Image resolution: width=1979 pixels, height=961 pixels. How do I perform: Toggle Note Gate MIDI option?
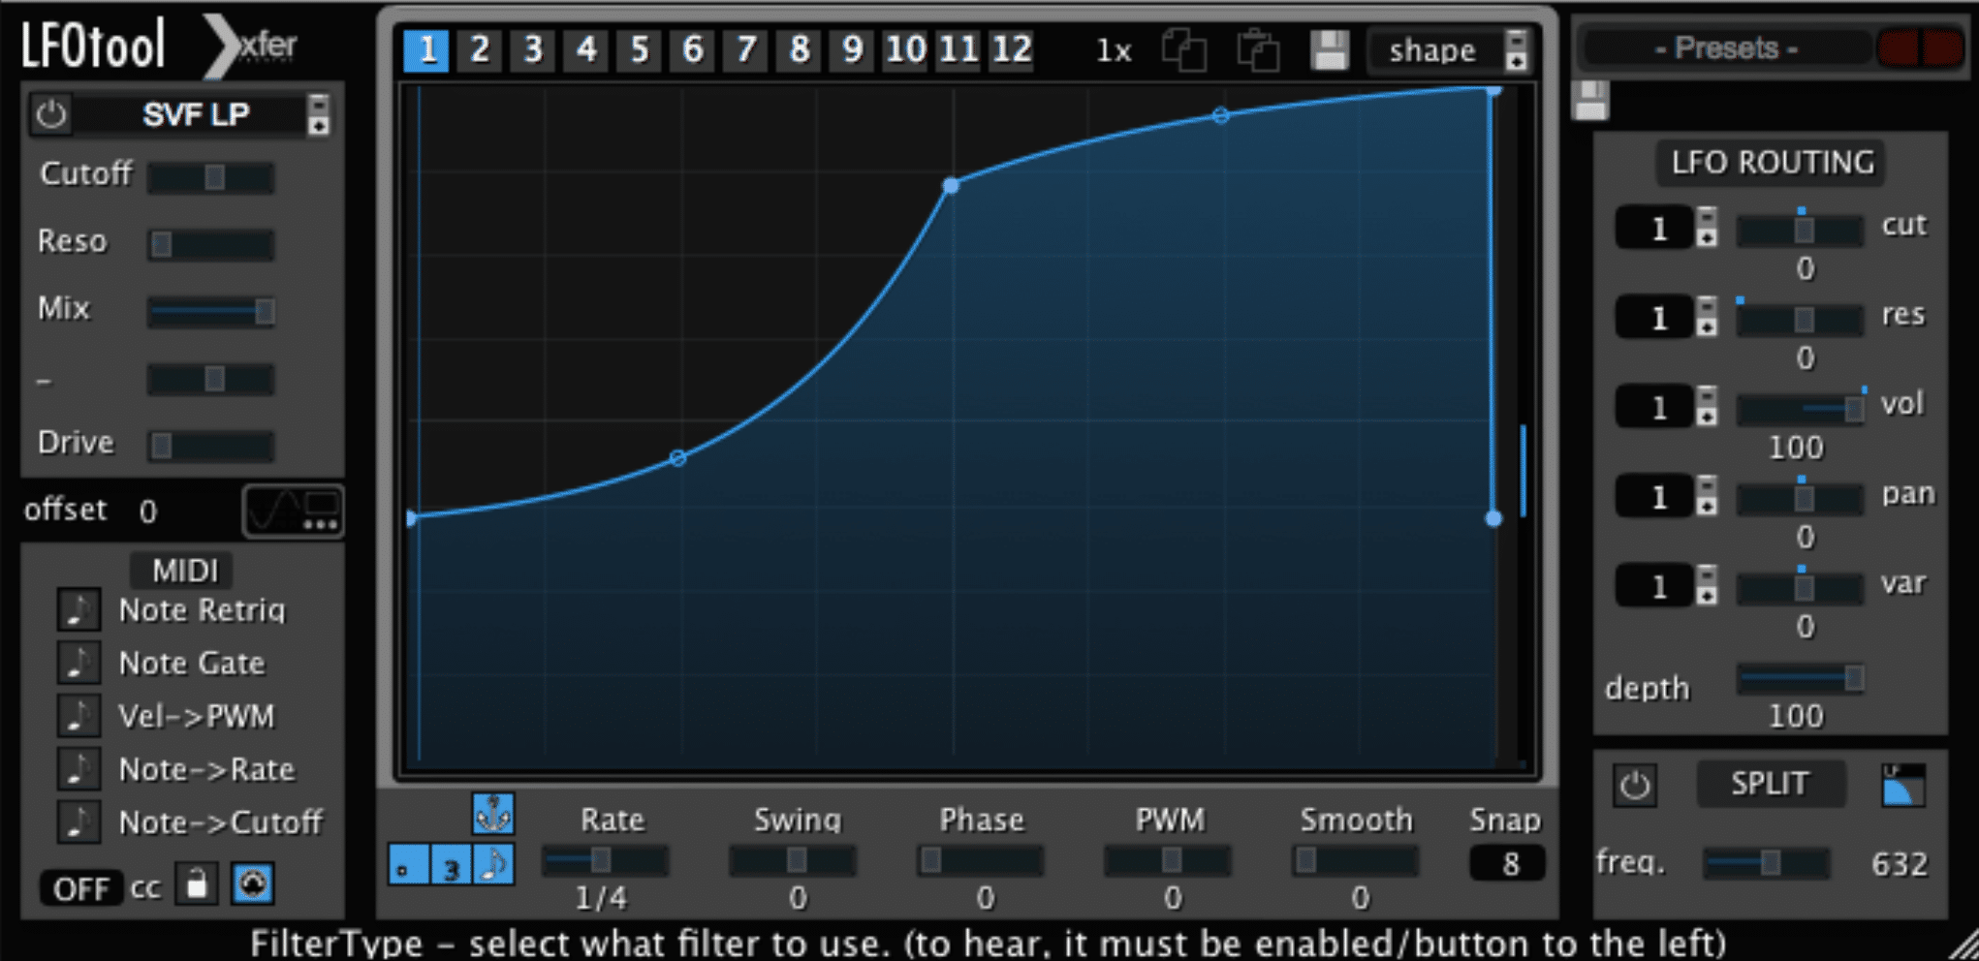click(79, 663)
